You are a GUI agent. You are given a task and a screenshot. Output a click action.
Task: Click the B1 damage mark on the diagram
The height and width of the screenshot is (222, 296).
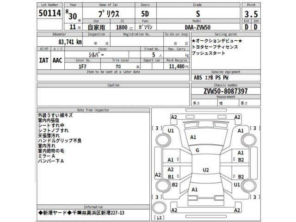[171, 177]
